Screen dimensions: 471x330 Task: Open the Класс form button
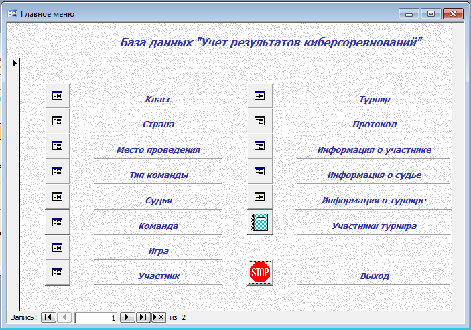[x=58, y=96]
